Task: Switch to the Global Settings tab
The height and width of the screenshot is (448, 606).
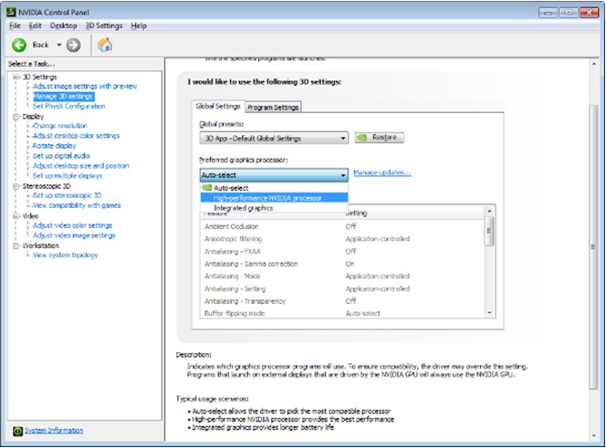Action: [x=218, y=106]
